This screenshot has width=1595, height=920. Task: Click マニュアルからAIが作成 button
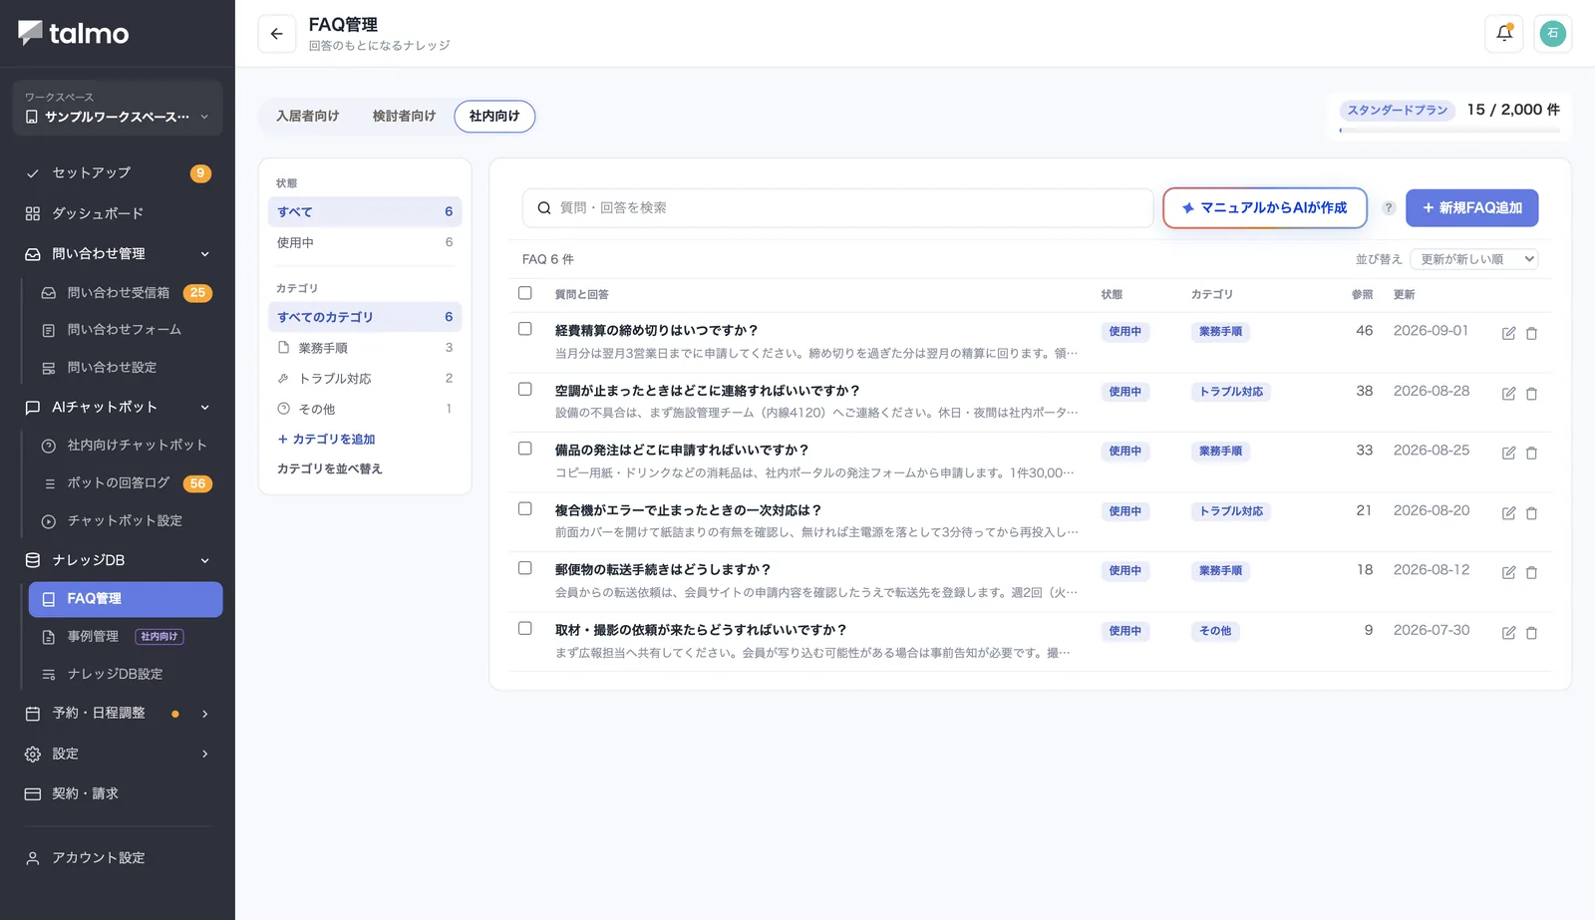tap(1265, 208)
